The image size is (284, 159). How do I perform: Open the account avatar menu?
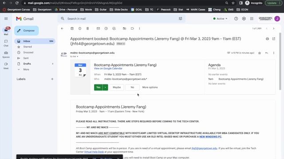277,19
